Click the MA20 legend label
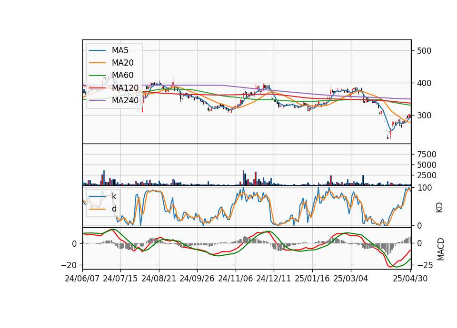This screenshot has width=457, height=328. pos(122,63)
